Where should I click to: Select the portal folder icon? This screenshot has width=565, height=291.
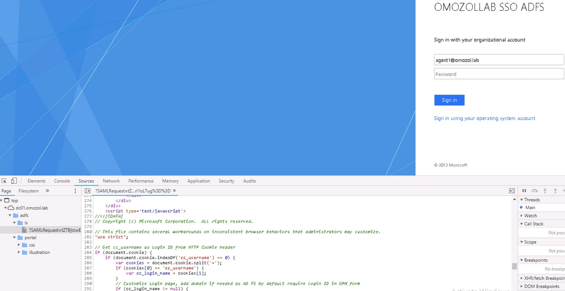[x=20, y=237]
